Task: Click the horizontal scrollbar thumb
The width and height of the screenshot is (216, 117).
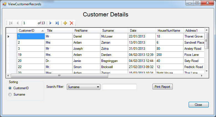Action: coord(59,76)
